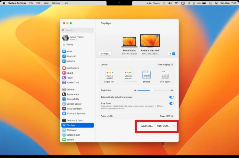Open Screen Time preferences
The width and height of the screenshot is (239, 158).
coord(71,82)
